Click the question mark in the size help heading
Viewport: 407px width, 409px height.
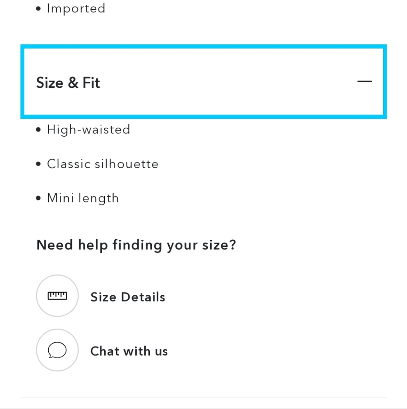coord(232,245)
